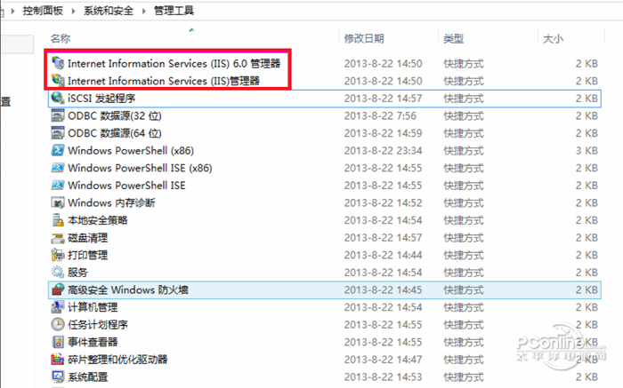Select the '碎片整理和优化驱动器' name
Screen dimensions: 623x388
(117, 360)
